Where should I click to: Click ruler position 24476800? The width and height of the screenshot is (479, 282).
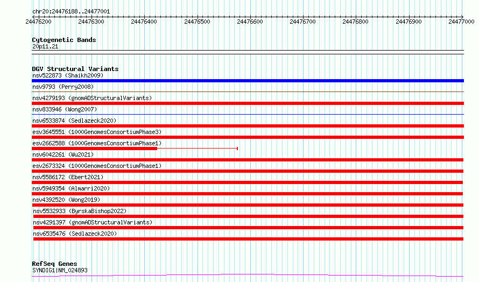(356, 22)
